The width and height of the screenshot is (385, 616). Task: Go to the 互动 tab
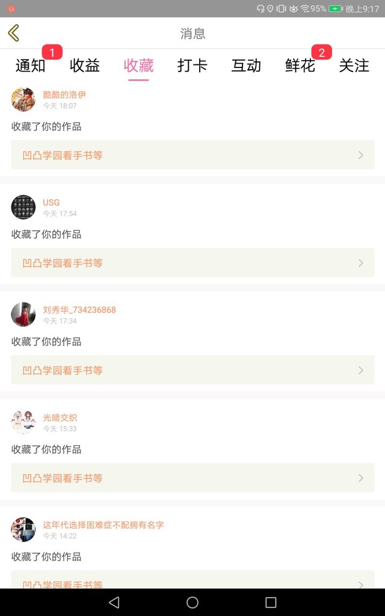(x=246, y=66)
